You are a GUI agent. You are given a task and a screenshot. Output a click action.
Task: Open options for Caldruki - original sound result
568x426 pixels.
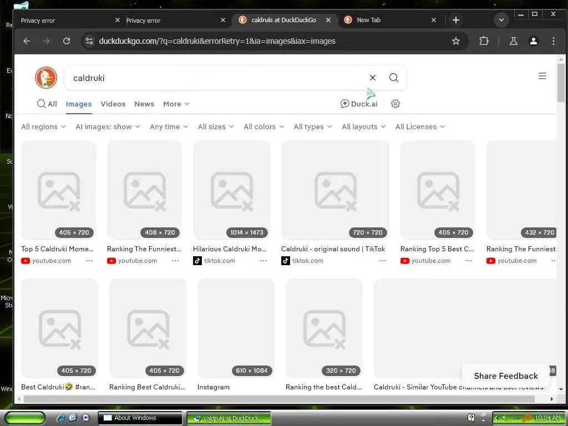click(x=383, y=261)
